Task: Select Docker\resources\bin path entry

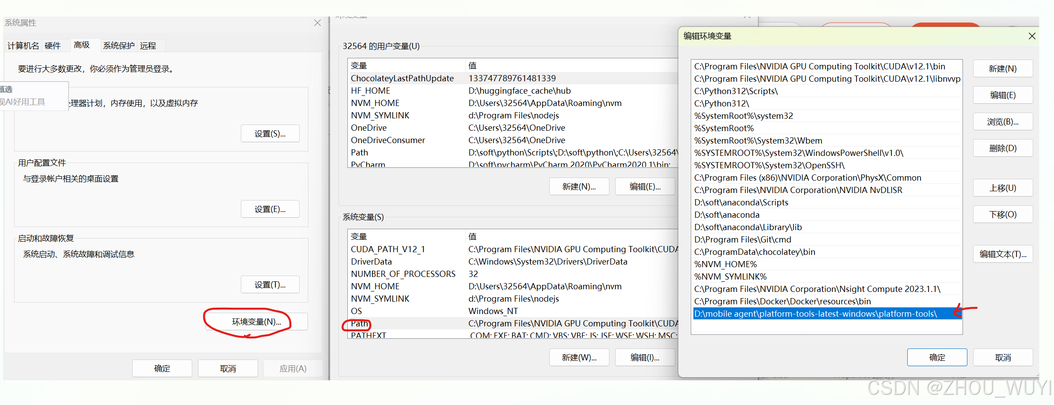Action: 827,301
